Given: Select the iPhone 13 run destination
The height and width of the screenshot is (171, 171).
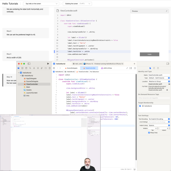Looking at the screenshot, I should coord(88,64).
